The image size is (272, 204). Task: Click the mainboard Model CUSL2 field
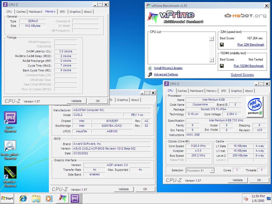pos(97,115)
